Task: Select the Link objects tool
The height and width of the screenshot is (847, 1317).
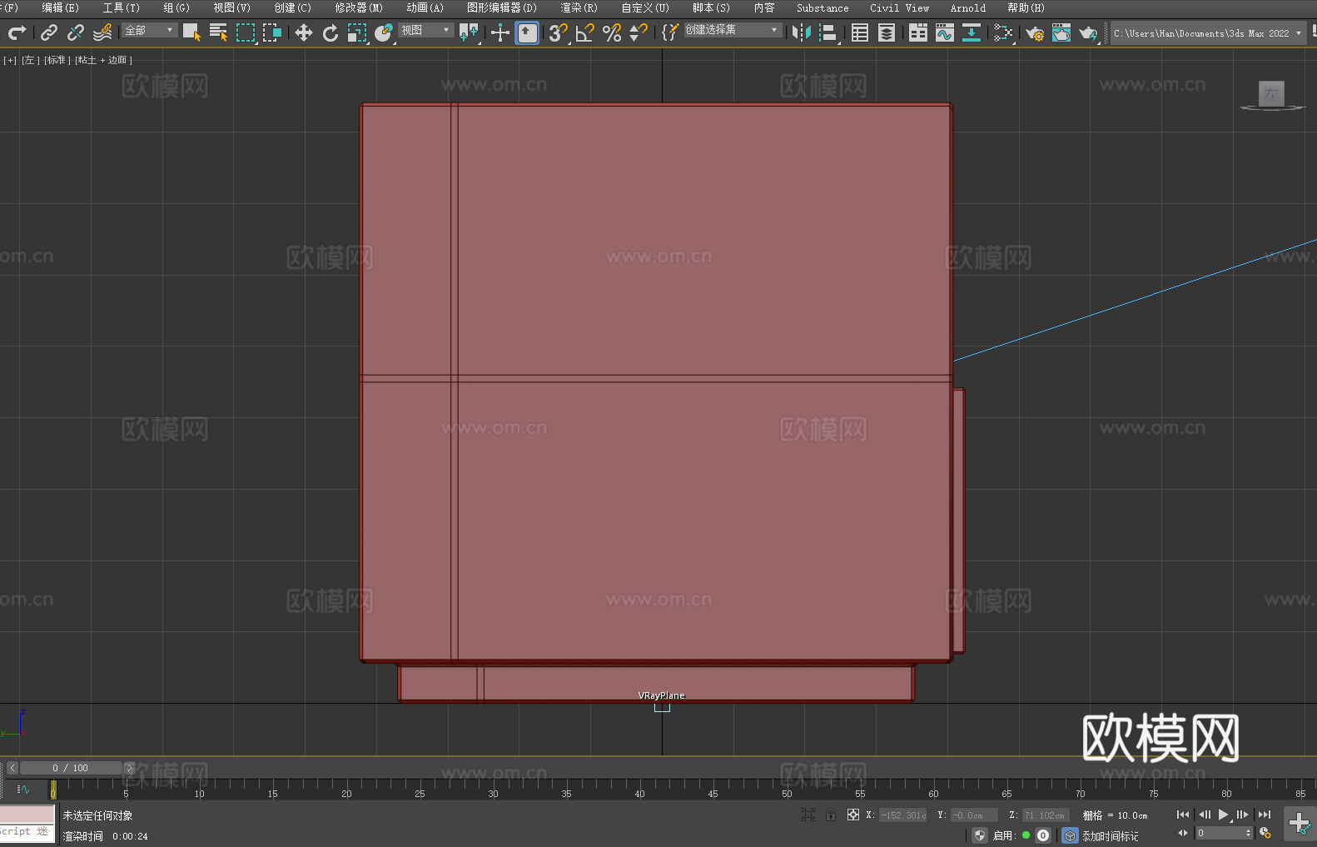Action: [x=49, y=32]
